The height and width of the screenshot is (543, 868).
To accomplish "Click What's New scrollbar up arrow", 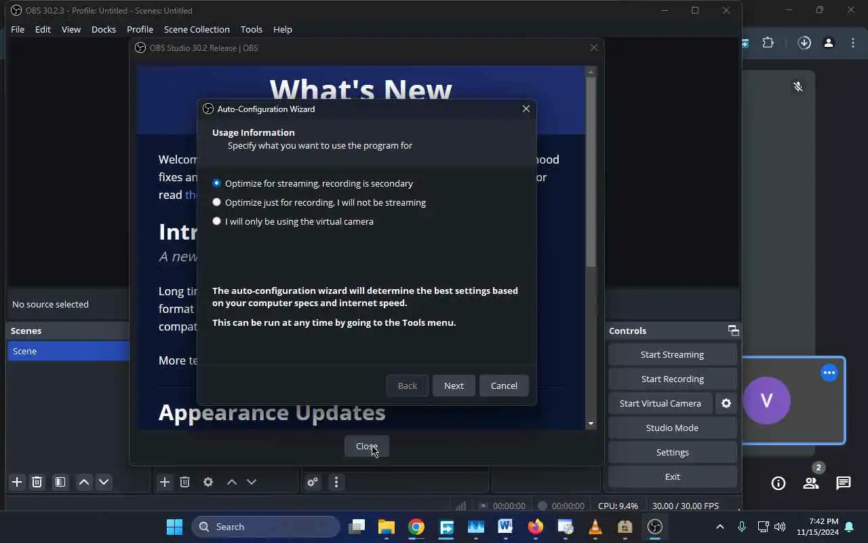I will 591,71.
